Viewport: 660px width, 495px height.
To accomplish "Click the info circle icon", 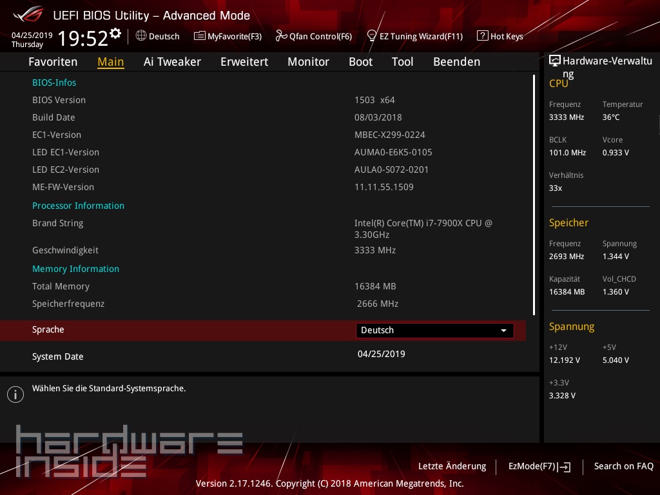I will pyautogui.click(x=15, y=394).
